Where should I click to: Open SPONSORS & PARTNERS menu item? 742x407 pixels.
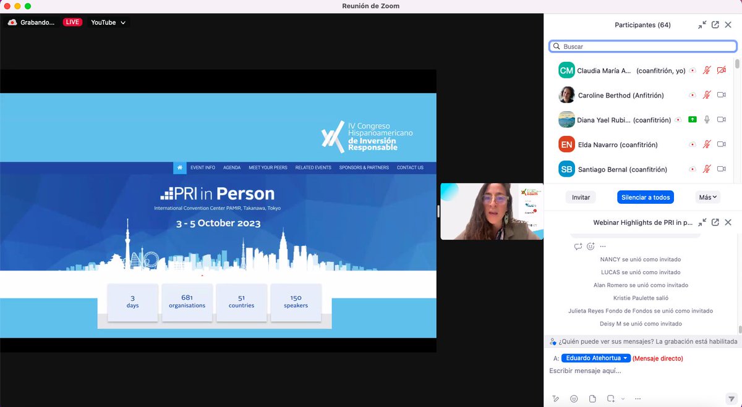pos(364,167)
